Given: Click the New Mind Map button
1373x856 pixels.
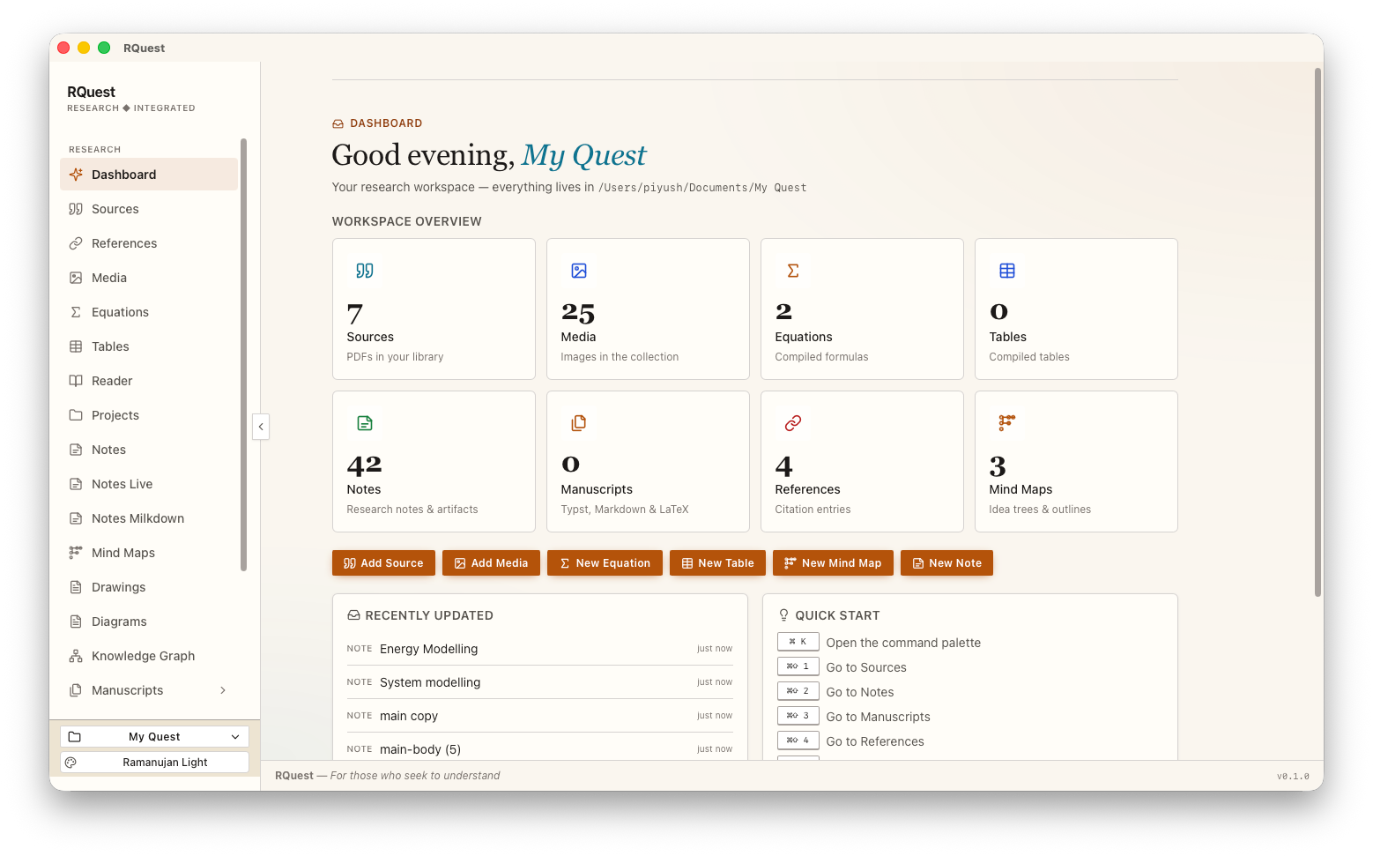Looking at the screenshot, I should [833, 563].
